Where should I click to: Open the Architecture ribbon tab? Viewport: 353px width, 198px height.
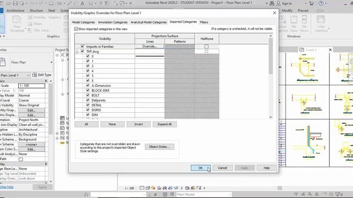tap(15, 10)
